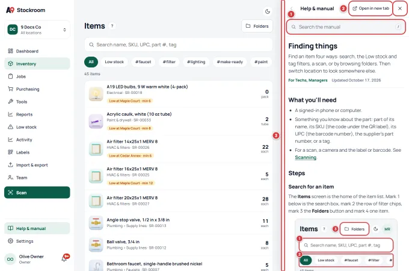Viewport: 409px width, 271px height.
Task: Click the Stockroom logo
Action: 25,10
